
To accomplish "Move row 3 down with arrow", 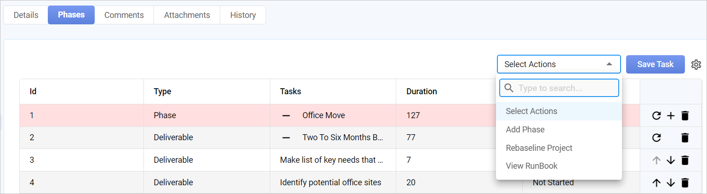I will [671, 160].
